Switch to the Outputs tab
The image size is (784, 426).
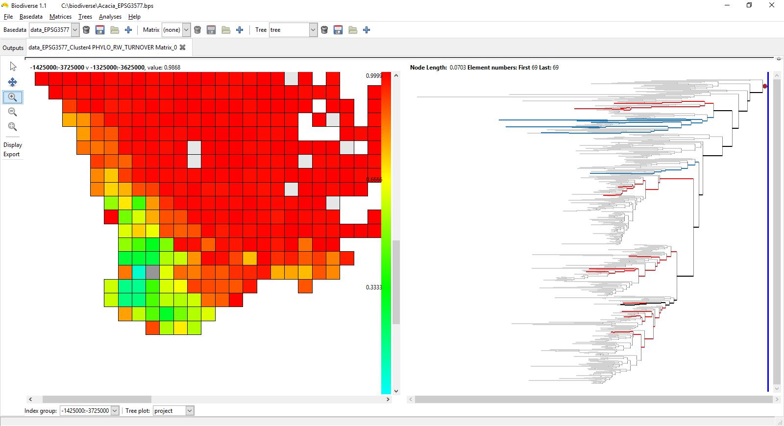coord(13,47)
